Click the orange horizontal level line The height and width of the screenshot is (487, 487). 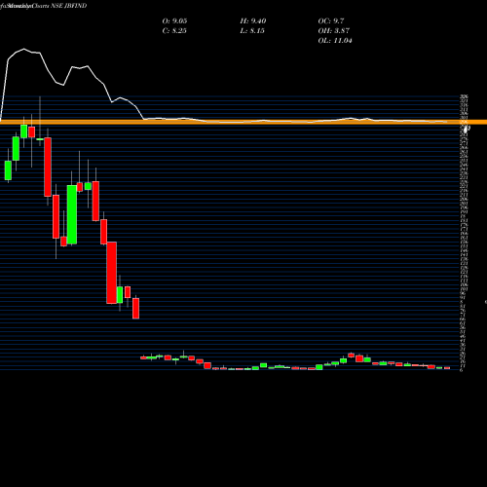coord(243,122)
